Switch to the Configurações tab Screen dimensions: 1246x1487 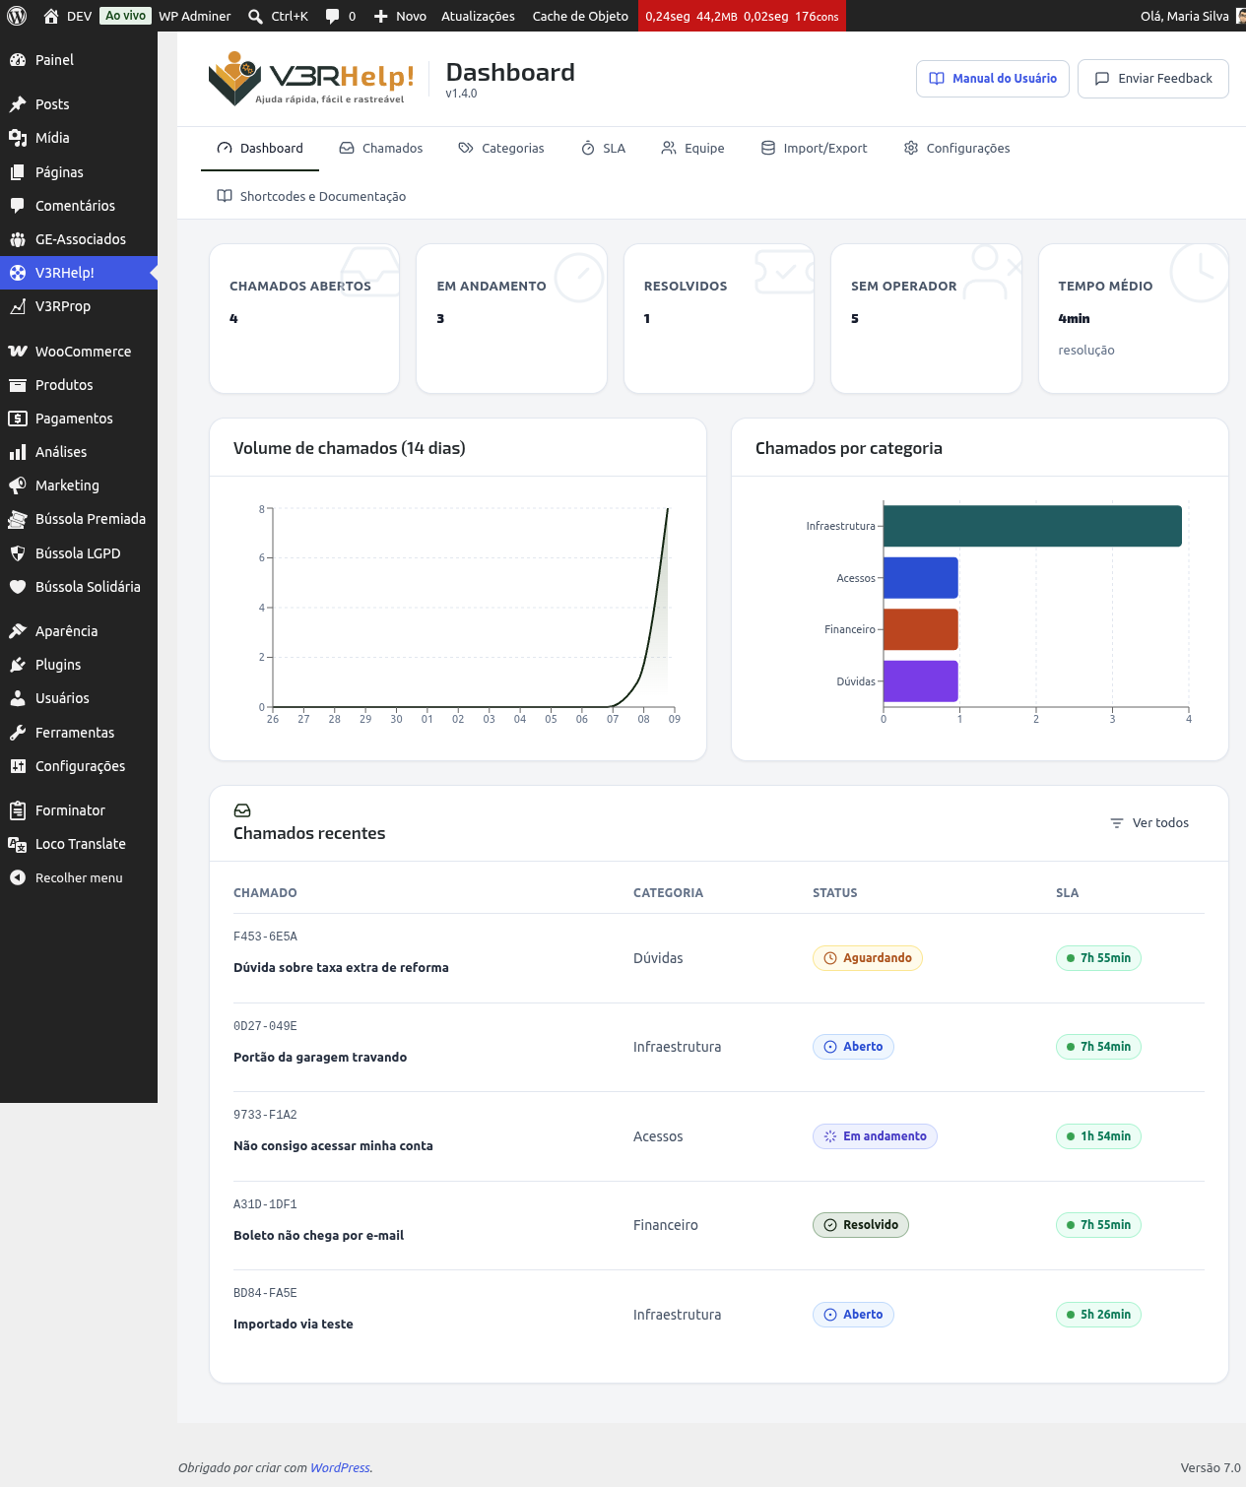coord(957,148)
